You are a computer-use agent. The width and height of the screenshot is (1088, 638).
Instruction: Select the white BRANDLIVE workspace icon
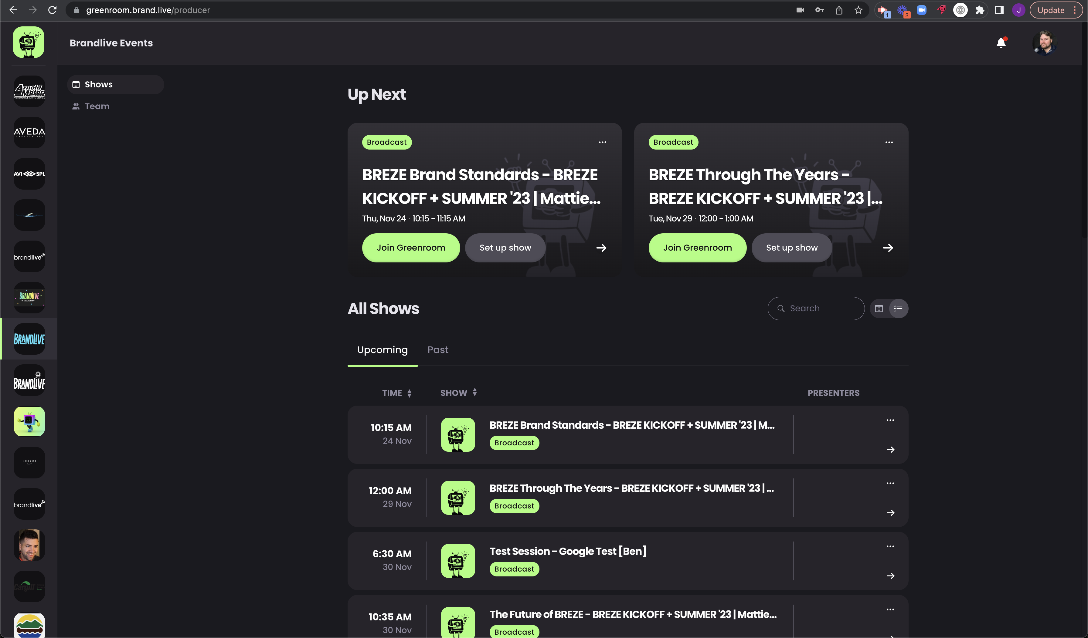29,380
